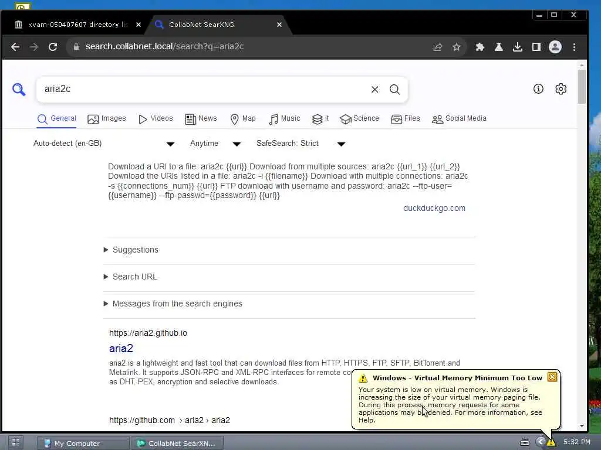Open the SafeSearch: Strict dropdown
Image resolution: width=601 pixels, height=450 pixels.
pyautogui.click(x=301, y=144)
